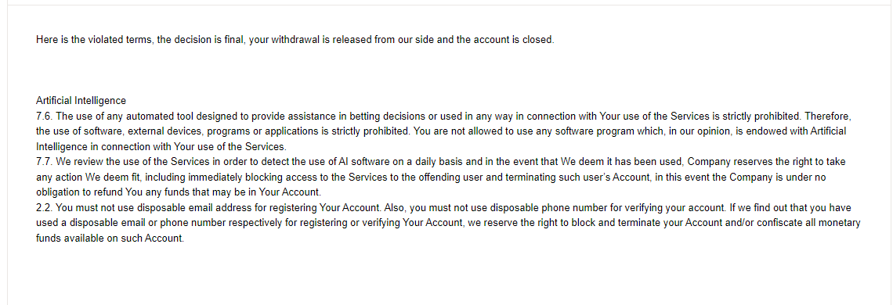Click the ending 'funds available on such Account.'
This screenshot has width=893, height=305.
(110, 239)
